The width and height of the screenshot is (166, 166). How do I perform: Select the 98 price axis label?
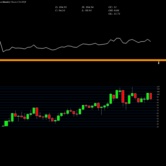pos(158,97)
